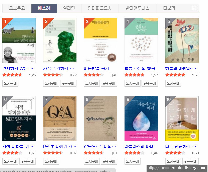
Task: Open rank 1 book cover thumbnail
Action: 19,41
